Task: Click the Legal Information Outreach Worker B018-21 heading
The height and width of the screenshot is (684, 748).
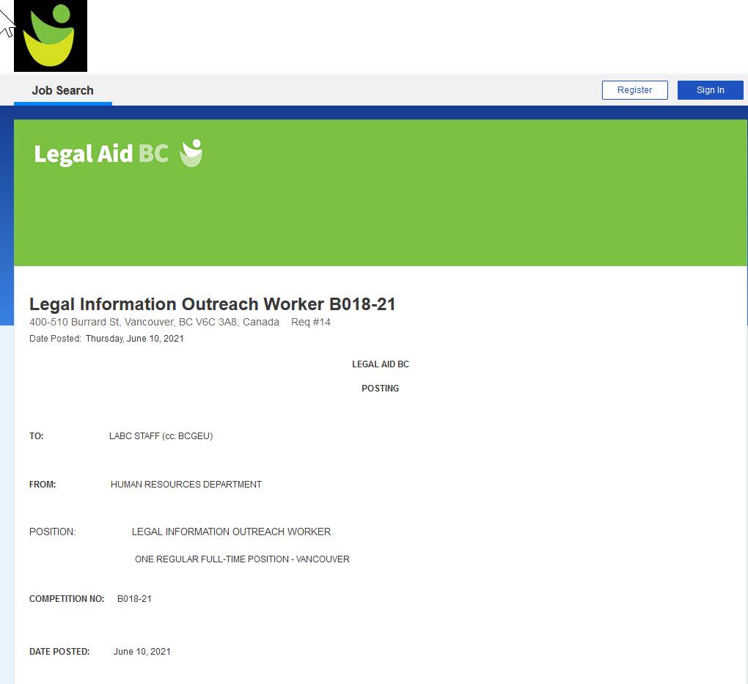Action: 212,304
